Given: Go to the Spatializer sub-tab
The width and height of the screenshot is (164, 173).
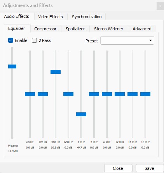Looking at the screenshot, I should (75, 29).
